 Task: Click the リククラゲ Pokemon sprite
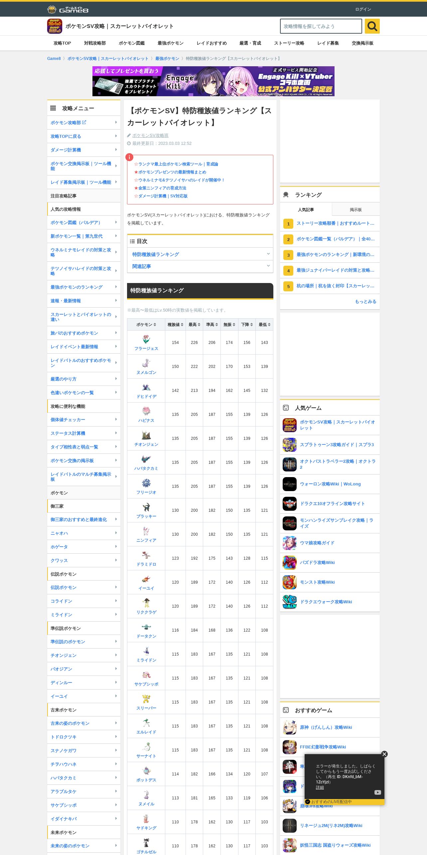(x=146, y=603)
